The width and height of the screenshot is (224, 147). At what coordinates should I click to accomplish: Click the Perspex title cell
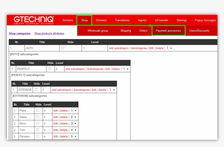tap(26, 136)
